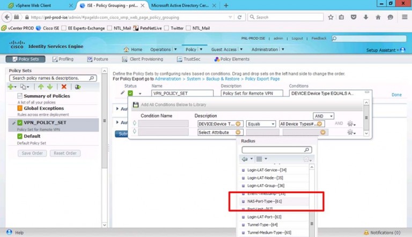
Task: Move policy set down with green arrow
Action: [x=50, y=87]
